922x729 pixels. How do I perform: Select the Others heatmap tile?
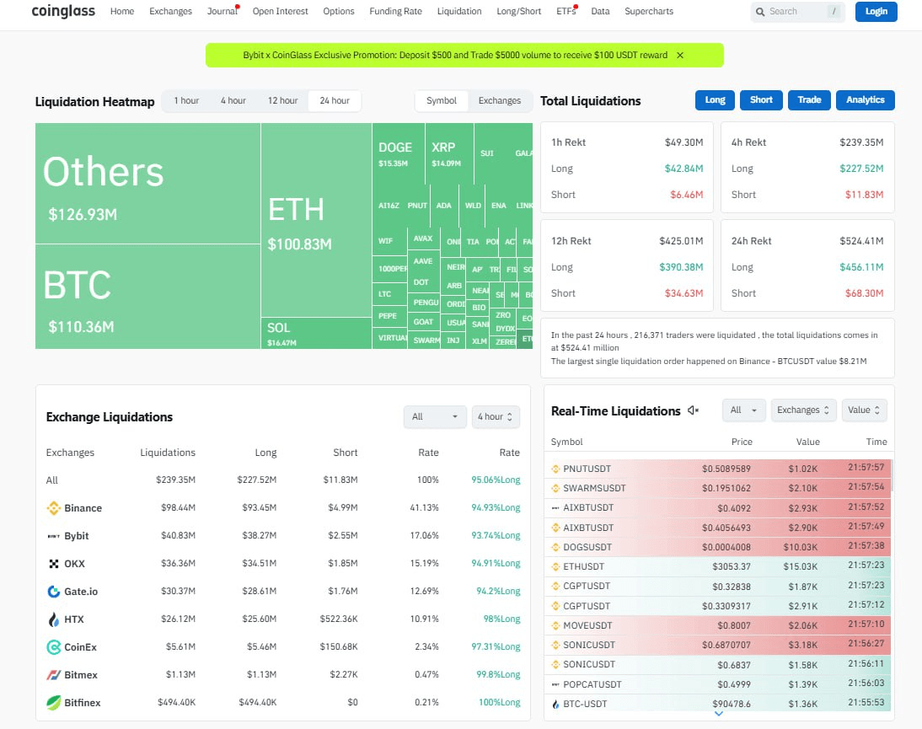(x=147, y=184)
